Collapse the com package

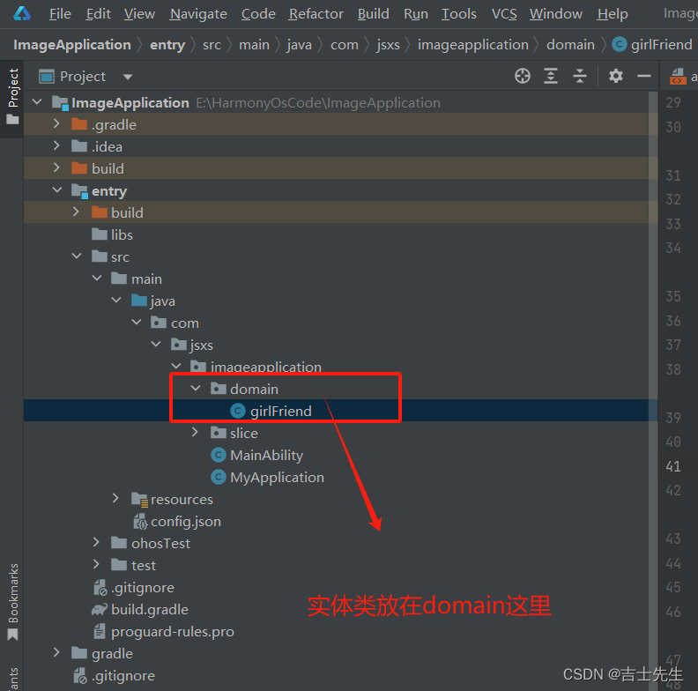point(137,322)
